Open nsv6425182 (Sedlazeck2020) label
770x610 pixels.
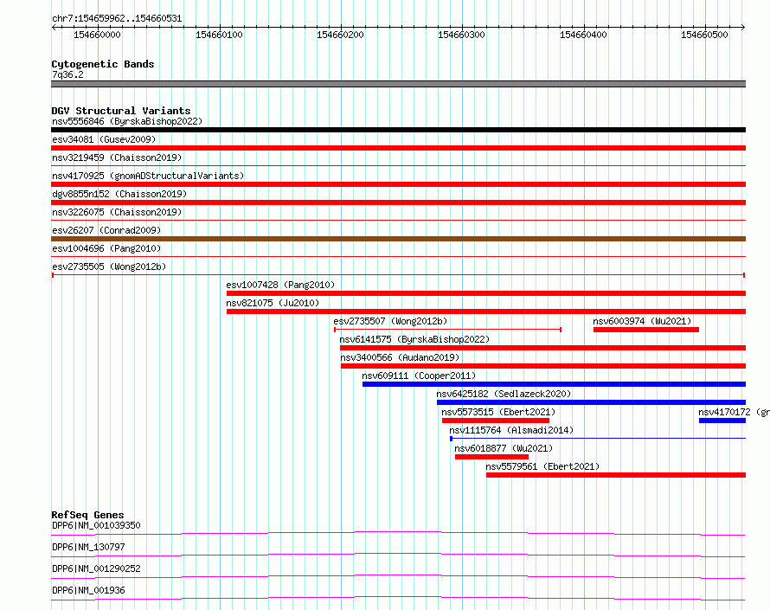[x=504, y=394]
